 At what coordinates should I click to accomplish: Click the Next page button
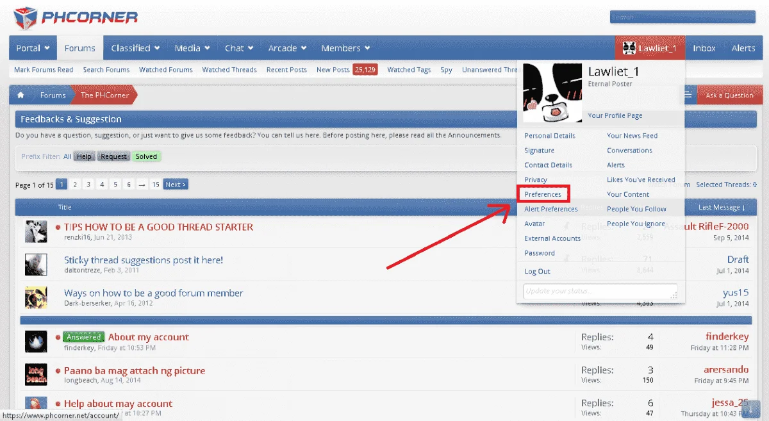[176, 185]
